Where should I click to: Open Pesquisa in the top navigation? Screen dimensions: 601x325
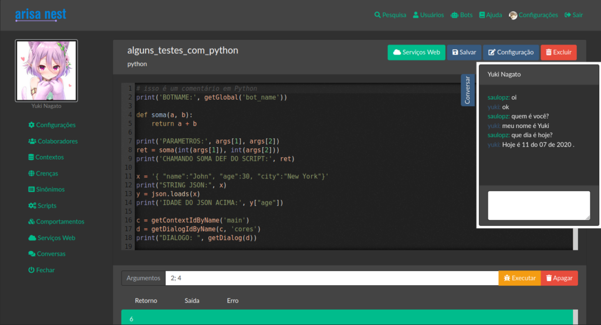pos(390,15)
